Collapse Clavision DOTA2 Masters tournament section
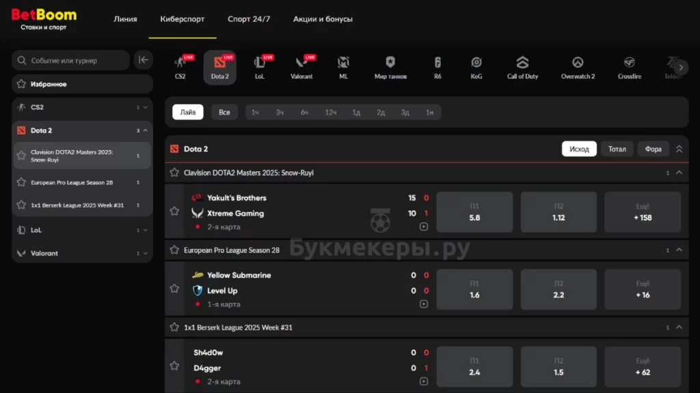Screen dimensions: 700x393 click(679, 173)
